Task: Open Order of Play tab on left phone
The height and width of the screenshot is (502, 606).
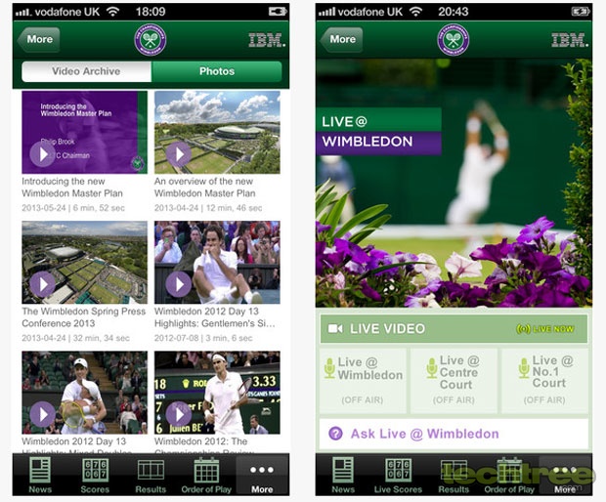Action: tap(206, 476)
